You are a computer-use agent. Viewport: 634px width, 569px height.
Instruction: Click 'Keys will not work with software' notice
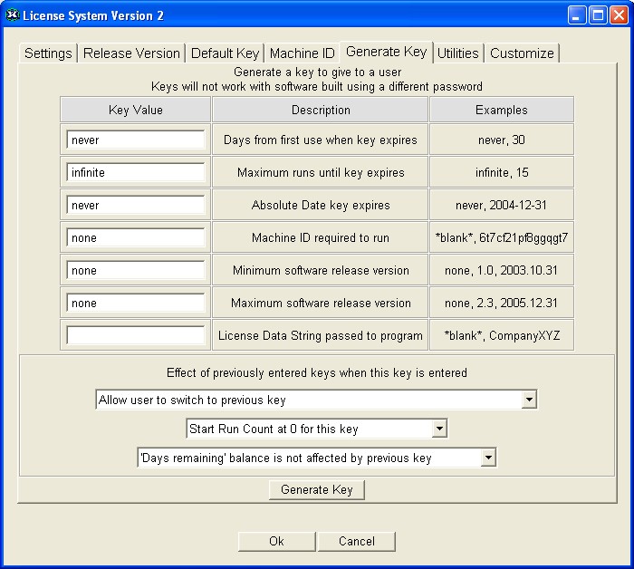pyautogui.click(x=317, y=87)
